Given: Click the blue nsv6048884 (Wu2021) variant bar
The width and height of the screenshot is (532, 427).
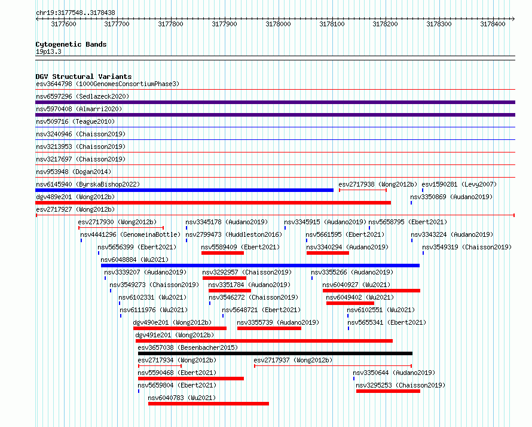Looking at the screenshot, I should [260, 266].
